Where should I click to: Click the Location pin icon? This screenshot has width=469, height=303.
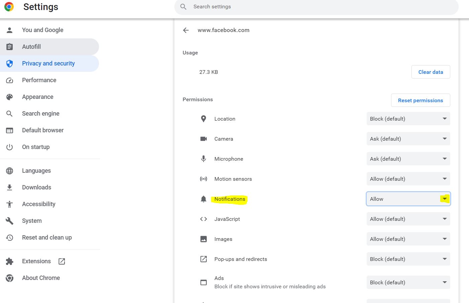pyautogui.click(x=203, y=119)
